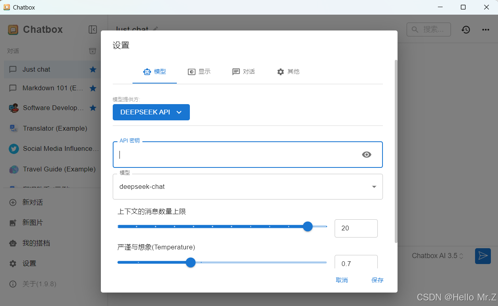This screenshot has height=306, width=498.
Task: Switch to the 模型 settings tab
Action: tap(155, 72)
